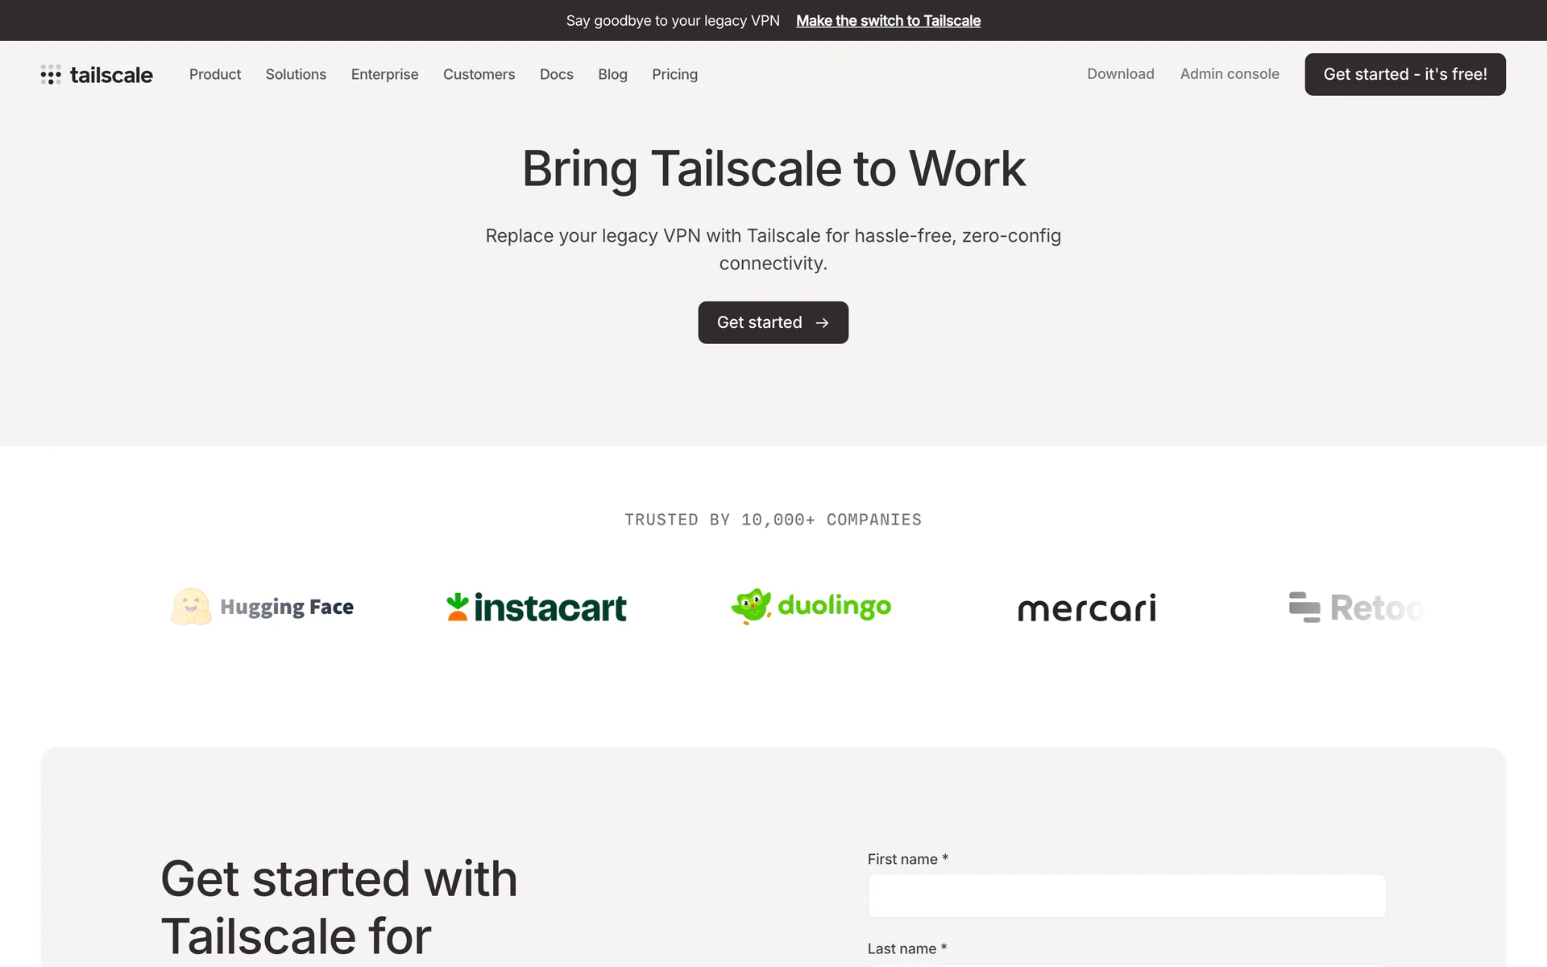Open the Admin console link
The width and height of the screenshot is (1547, 967).
(1229, 74)
